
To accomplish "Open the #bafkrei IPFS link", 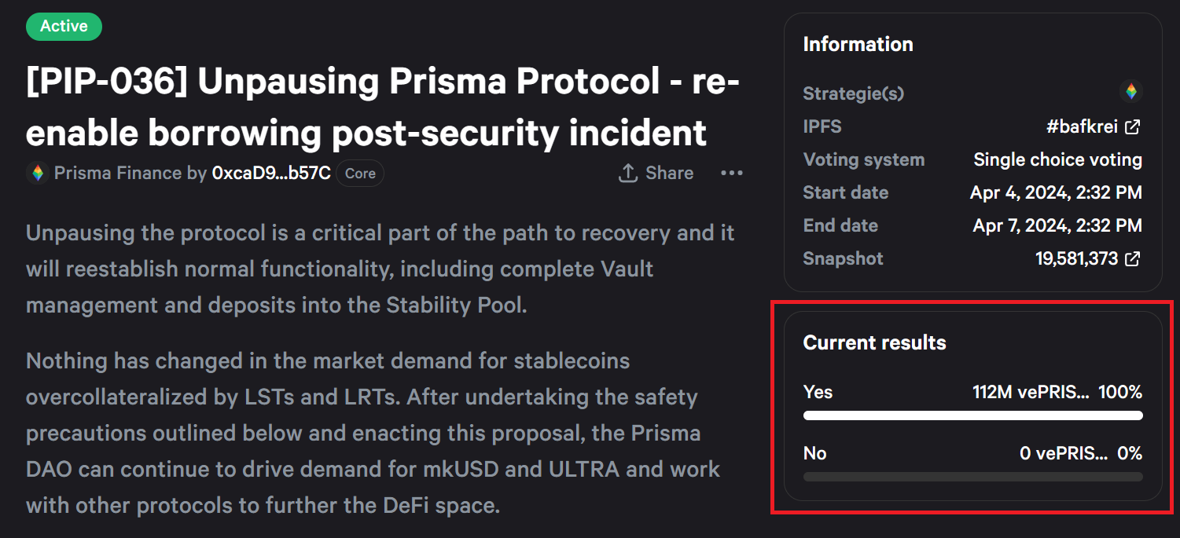I will tap(1081, 126).
